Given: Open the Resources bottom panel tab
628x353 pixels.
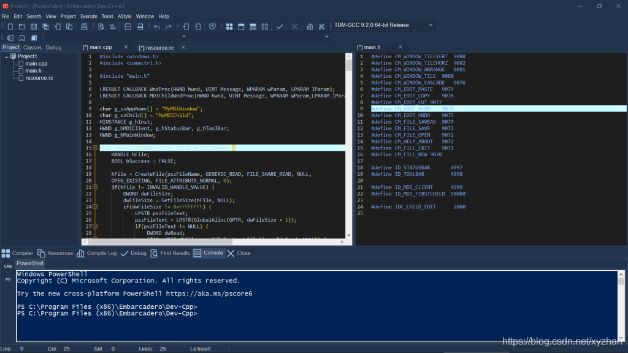Looking at the screenshot, I should pos(55,253).
